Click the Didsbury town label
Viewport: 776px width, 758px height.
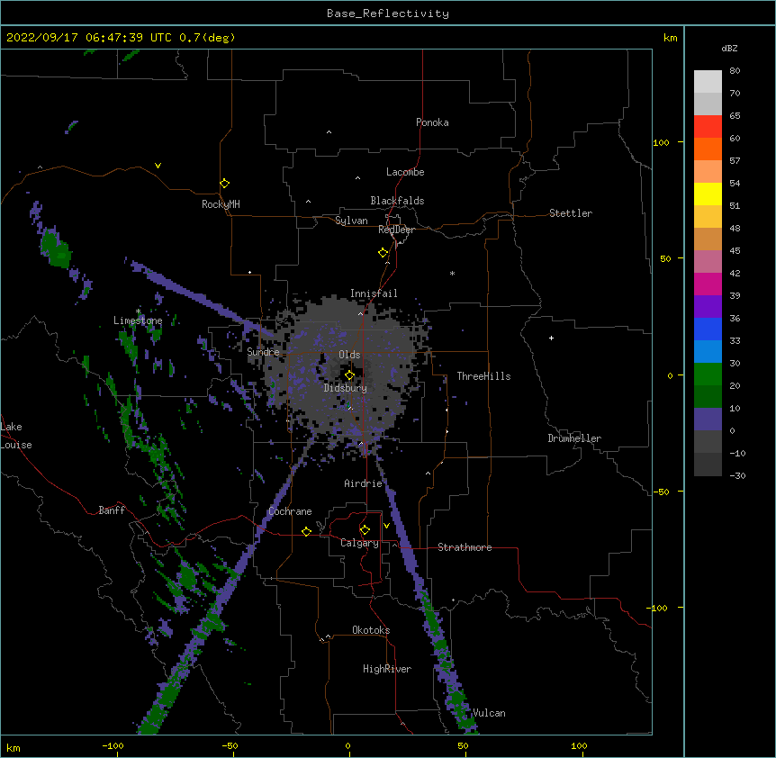coord(346,388)
